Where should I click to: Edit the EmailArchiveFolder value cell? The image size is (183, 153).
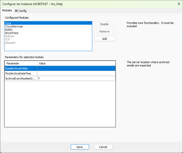pyautogui.click(x=76, y=68)
